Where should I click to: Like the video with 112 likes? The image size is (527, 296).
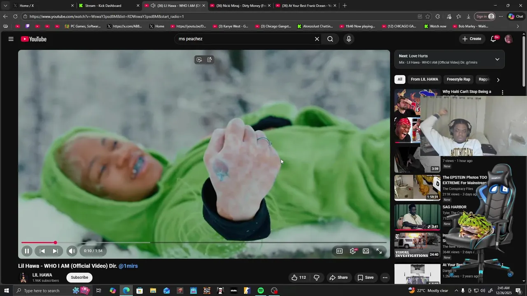[x=298, y=277]
